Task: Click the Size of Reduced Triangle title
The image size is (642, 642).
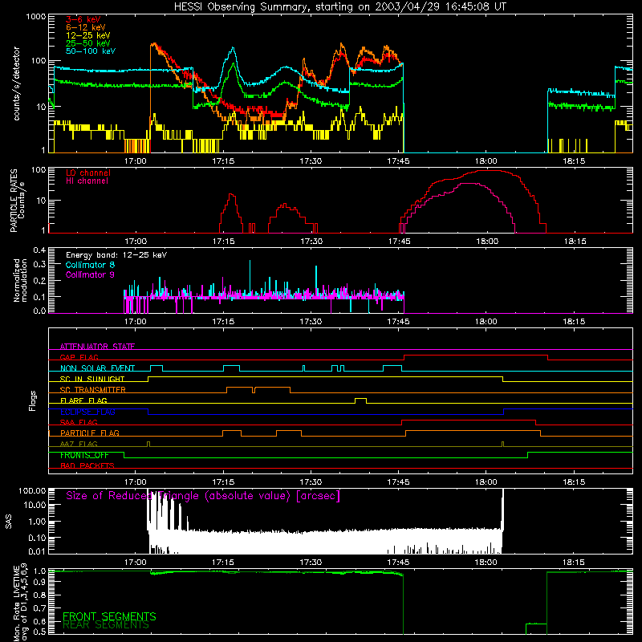Action: click(x=203, y=496)
